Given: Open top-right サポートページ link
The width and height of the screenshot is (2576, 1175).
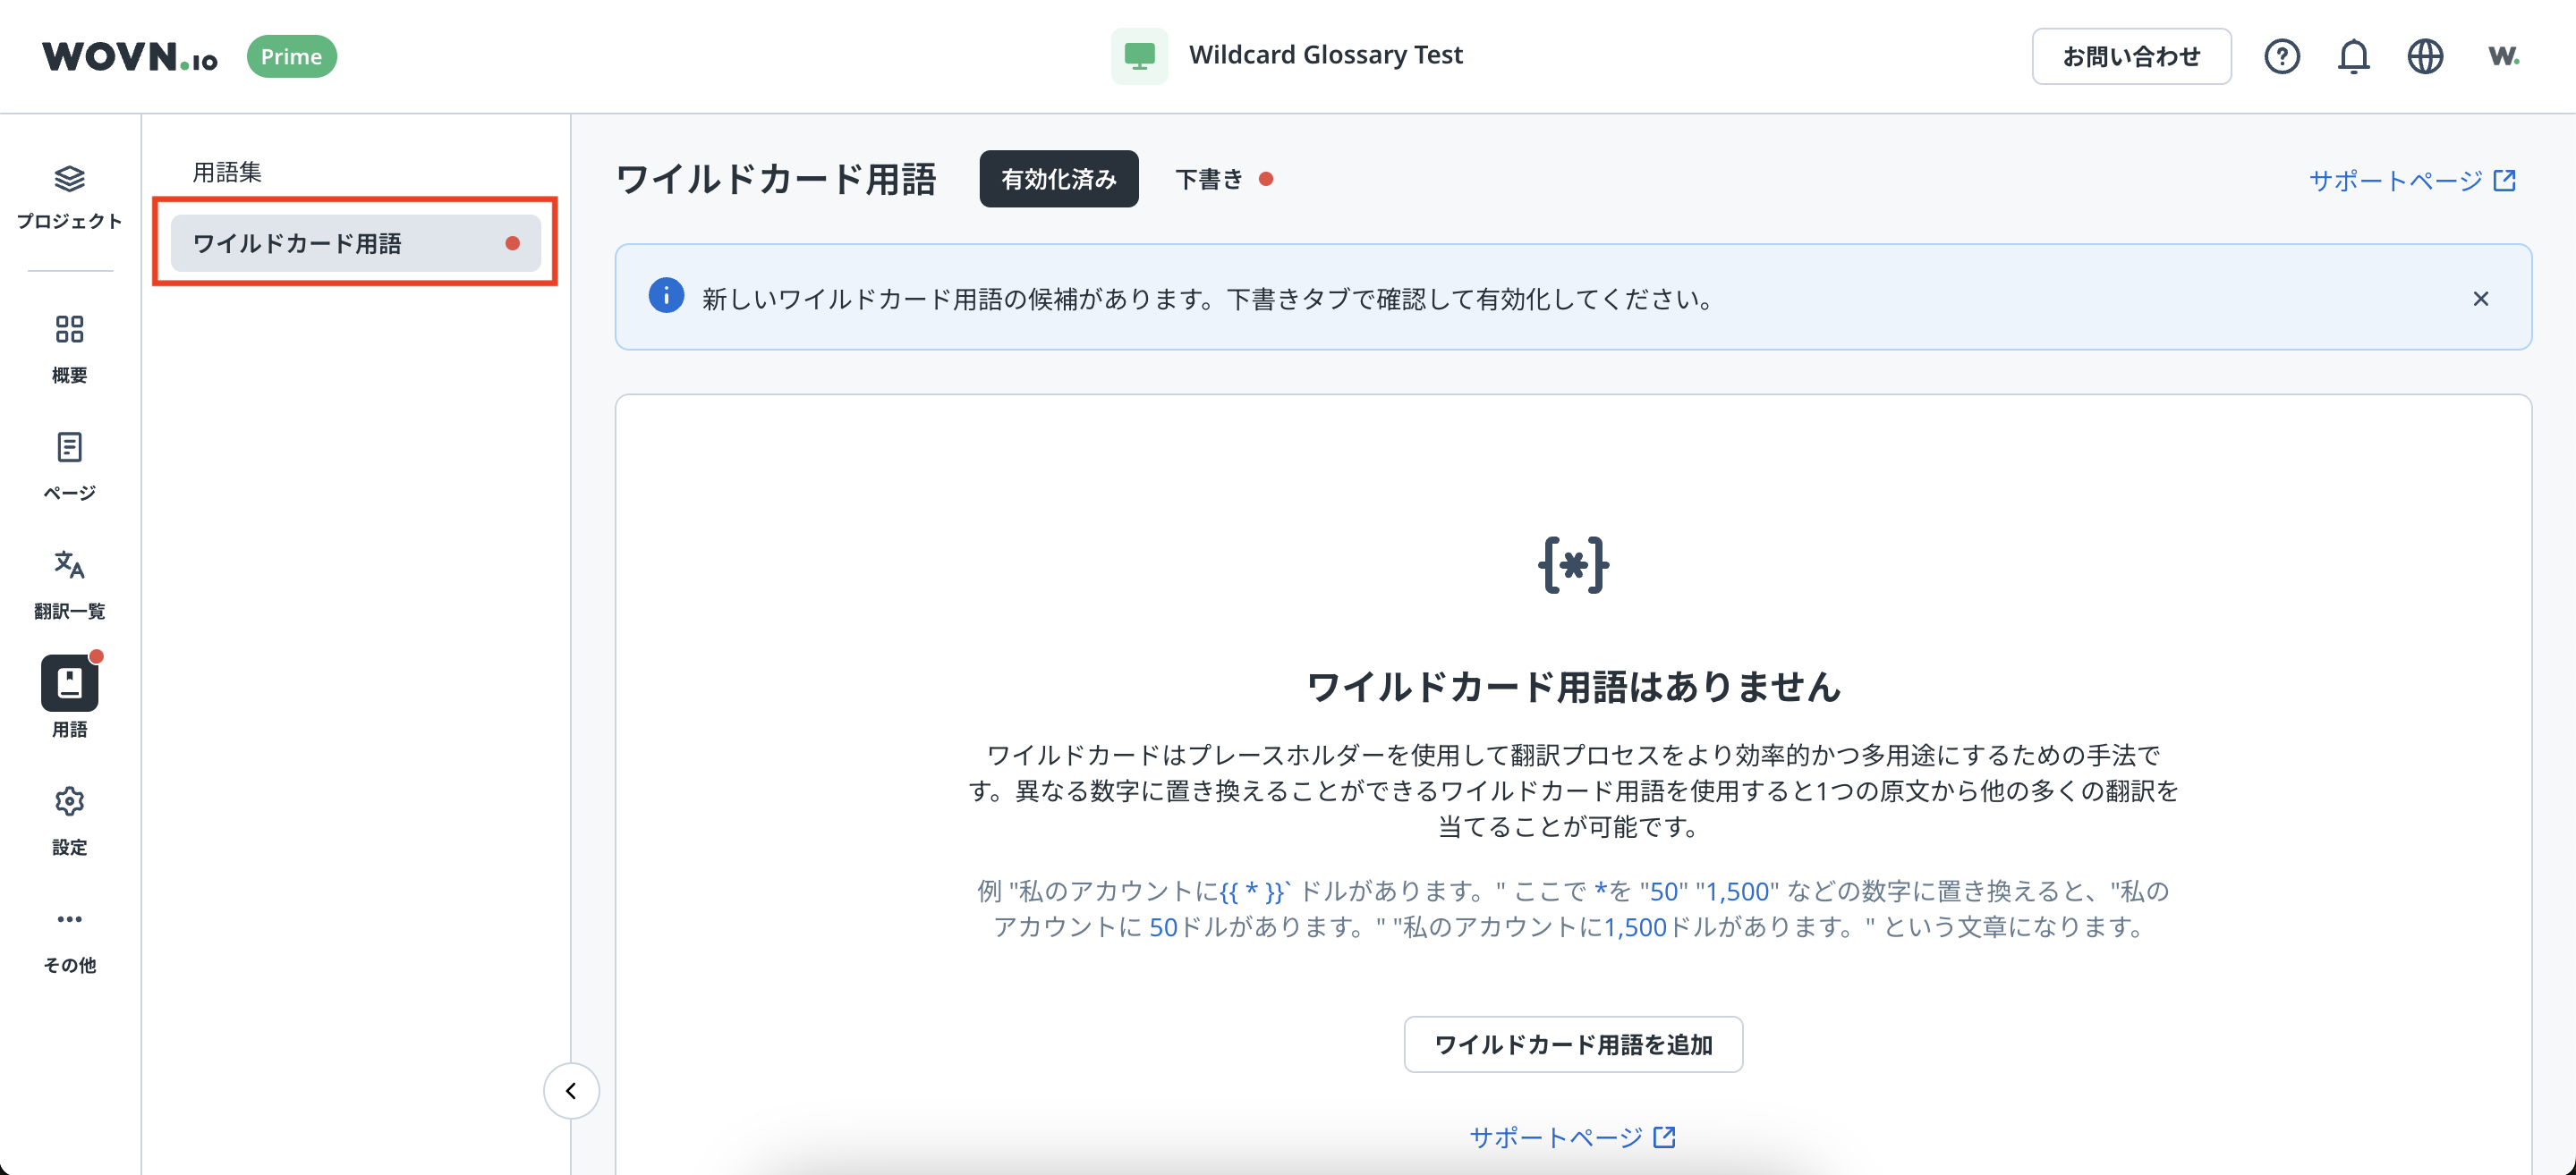Looking at the screenshot, I should 2411,181.
